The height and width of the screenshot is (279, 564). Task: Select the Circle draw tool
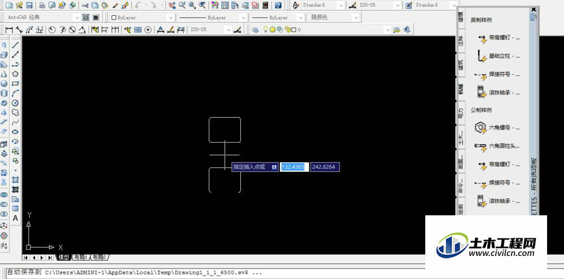tap(15, 103)
